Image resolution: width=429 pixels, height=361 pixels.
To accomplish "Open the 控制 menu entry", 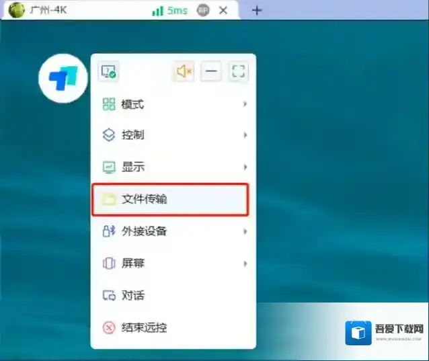I will [173, 135].
